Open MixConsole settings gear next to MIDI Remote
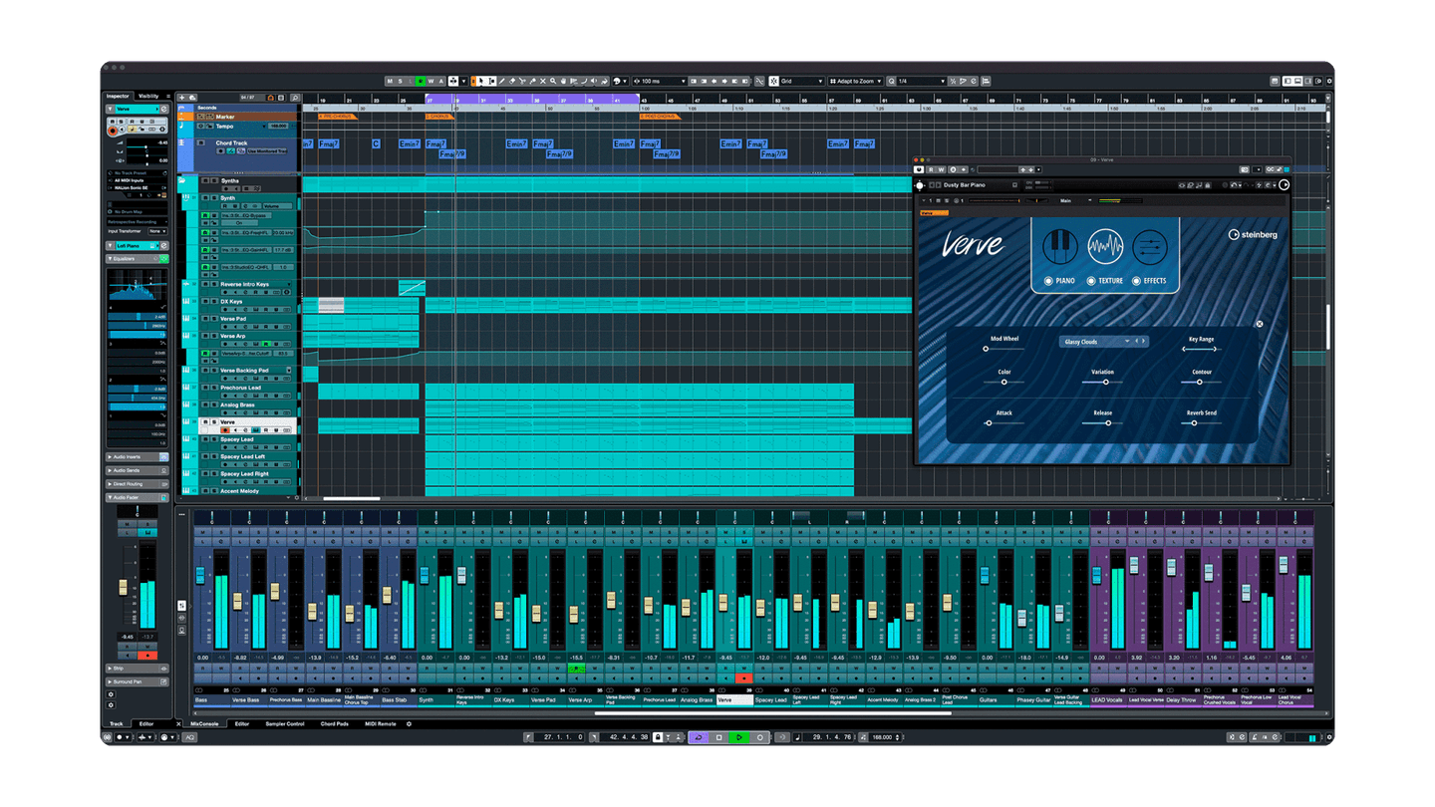This screenshot has height=807, width=1435. pyautogui.click(x=409, y=724)
